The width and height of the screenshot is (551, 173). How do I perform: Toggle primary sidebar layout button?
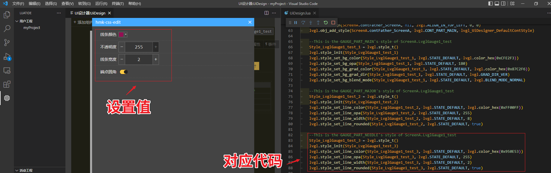pos(490,3)
